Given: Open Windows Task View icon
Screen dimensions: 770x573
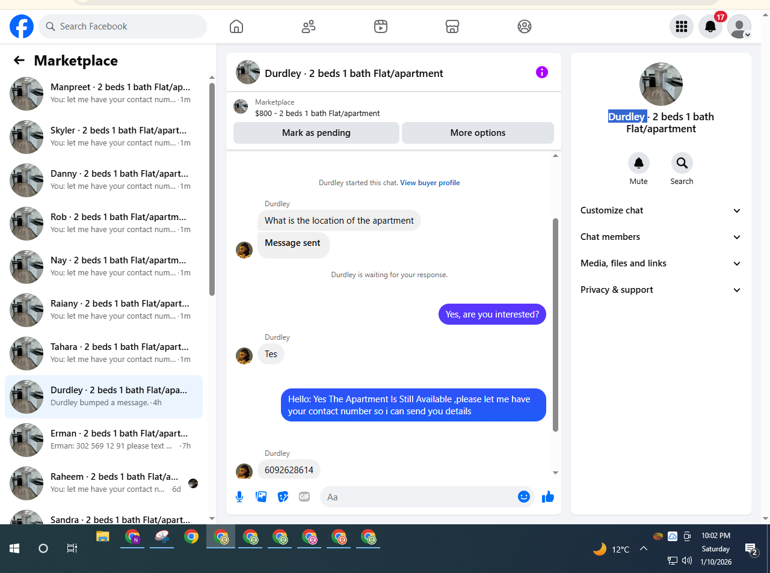Looking at the screenshot, I should [72, 548].
